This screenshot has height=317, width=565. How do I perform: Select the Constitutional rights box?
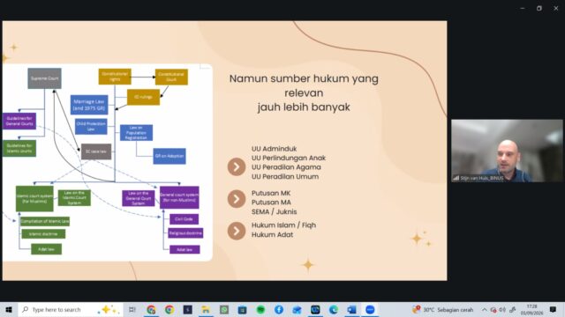(x=115, y=77)
